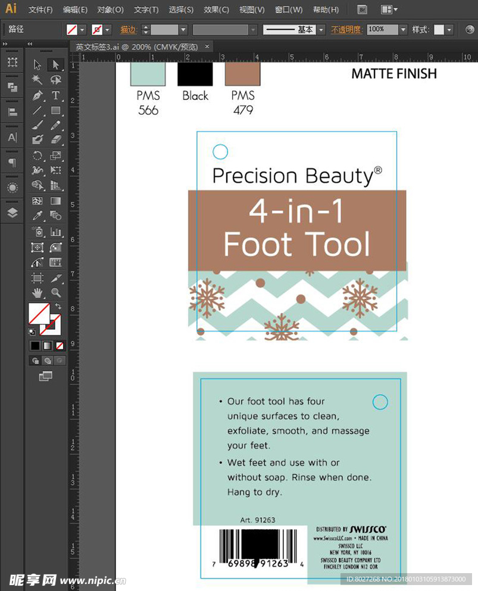
Task: Click the large fill color swatch
Action: point(39,314)
